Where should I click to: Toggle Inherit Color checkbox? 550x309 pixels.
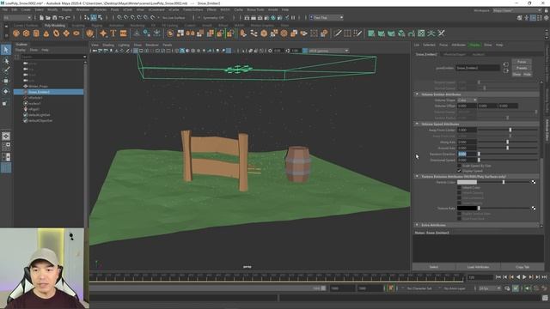click(x=459, y=187)
